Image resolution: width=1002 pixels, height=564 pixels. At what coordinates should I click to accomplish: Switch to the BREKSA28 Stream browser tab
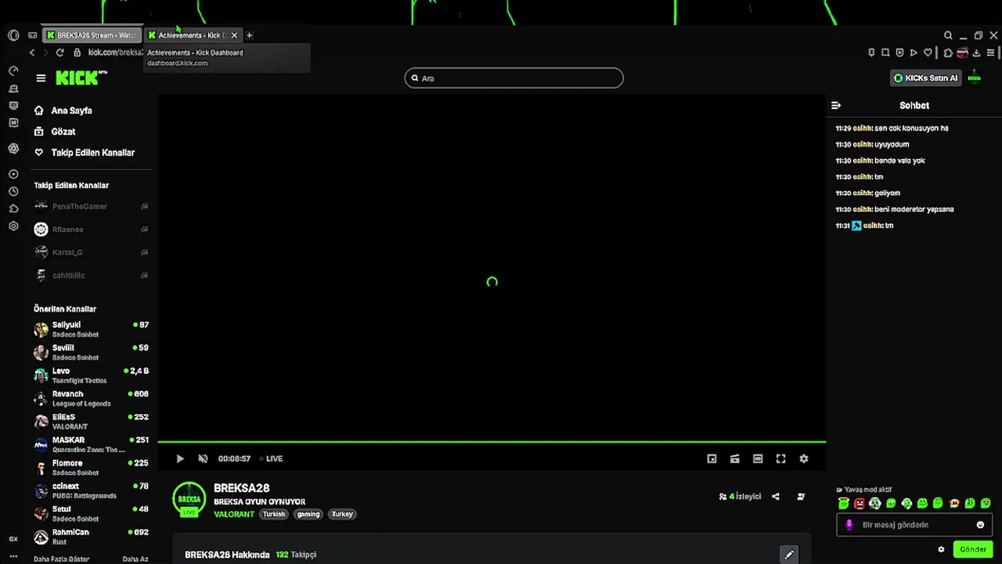92,35
